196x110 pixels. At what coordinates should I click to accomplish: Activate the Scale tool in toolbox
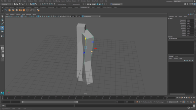pos(2,35)
